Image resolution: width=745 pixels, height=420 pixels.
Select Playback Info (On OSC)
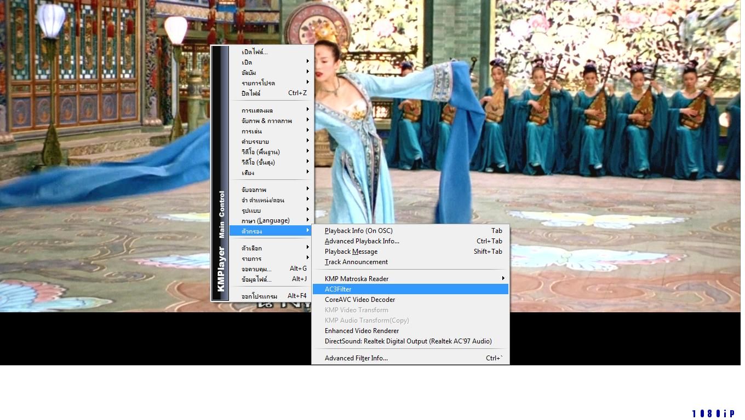tap(410, 231)
